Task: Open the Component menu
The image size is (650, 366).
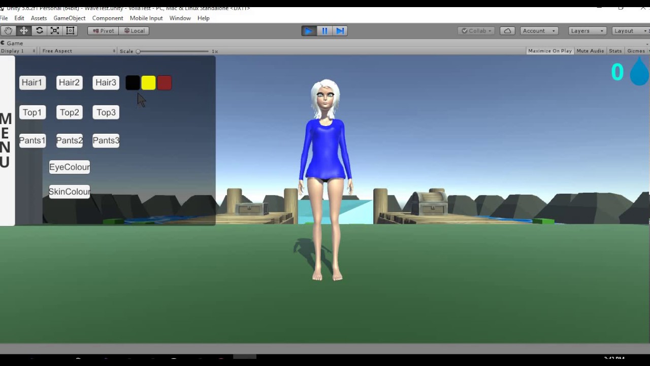Action: point(108,18)
